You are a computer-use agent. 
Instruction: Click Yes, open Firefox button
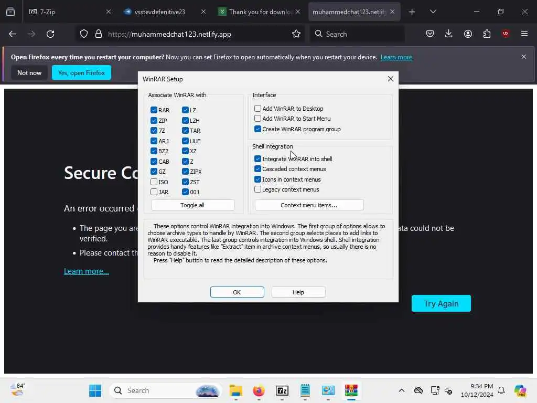[x=81, y=72]
